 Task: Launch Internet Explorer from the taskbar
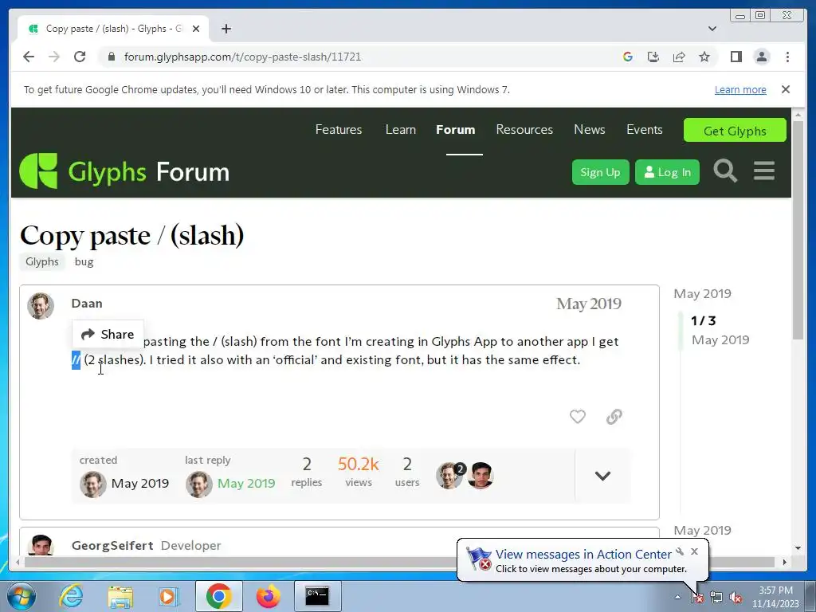[70, 596]
